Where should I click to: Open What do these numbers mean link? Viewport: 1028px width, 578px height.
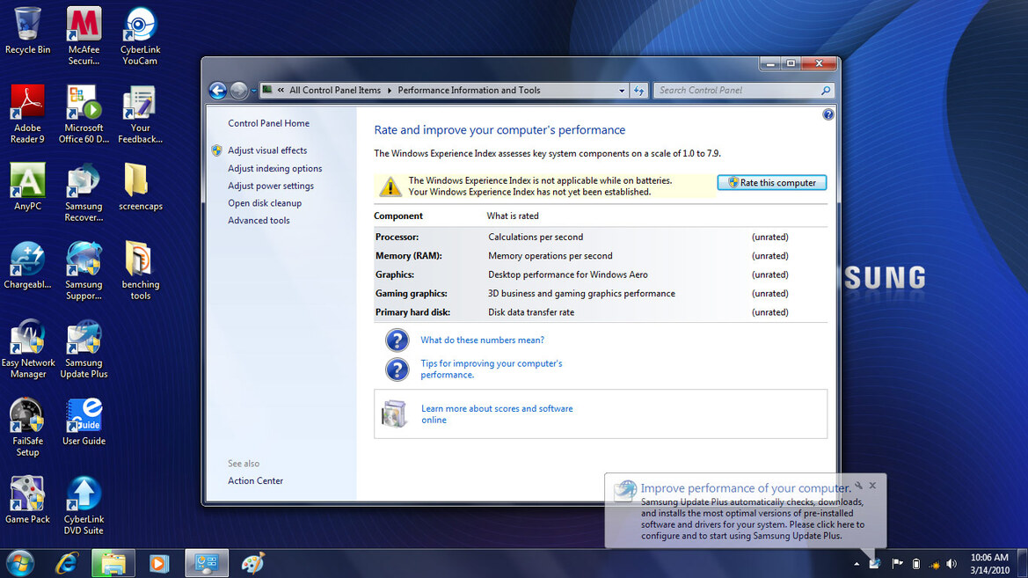coord(482,340)
